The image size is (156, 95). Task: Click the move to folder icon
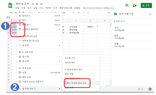coord(37,4)
